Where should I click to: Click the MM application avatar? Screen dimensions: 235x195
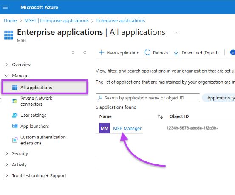pos(105,128)
